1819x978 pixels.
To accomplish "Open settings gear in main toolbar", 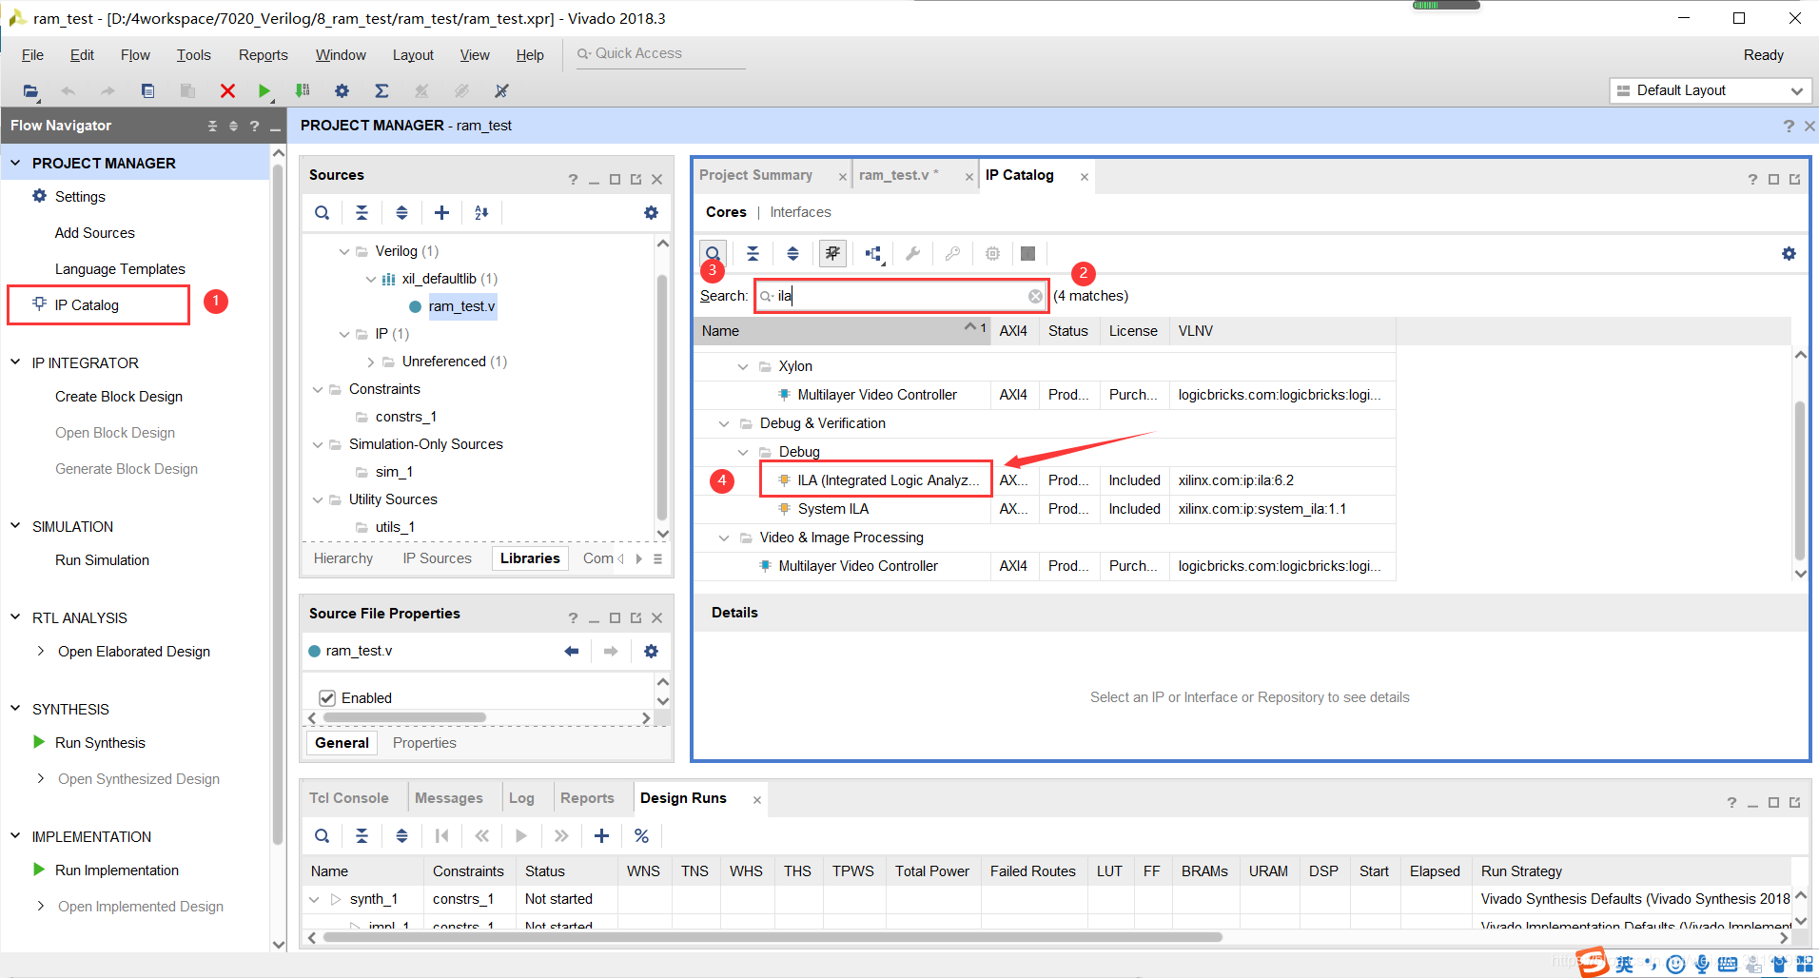I will [x=342, y=91].
